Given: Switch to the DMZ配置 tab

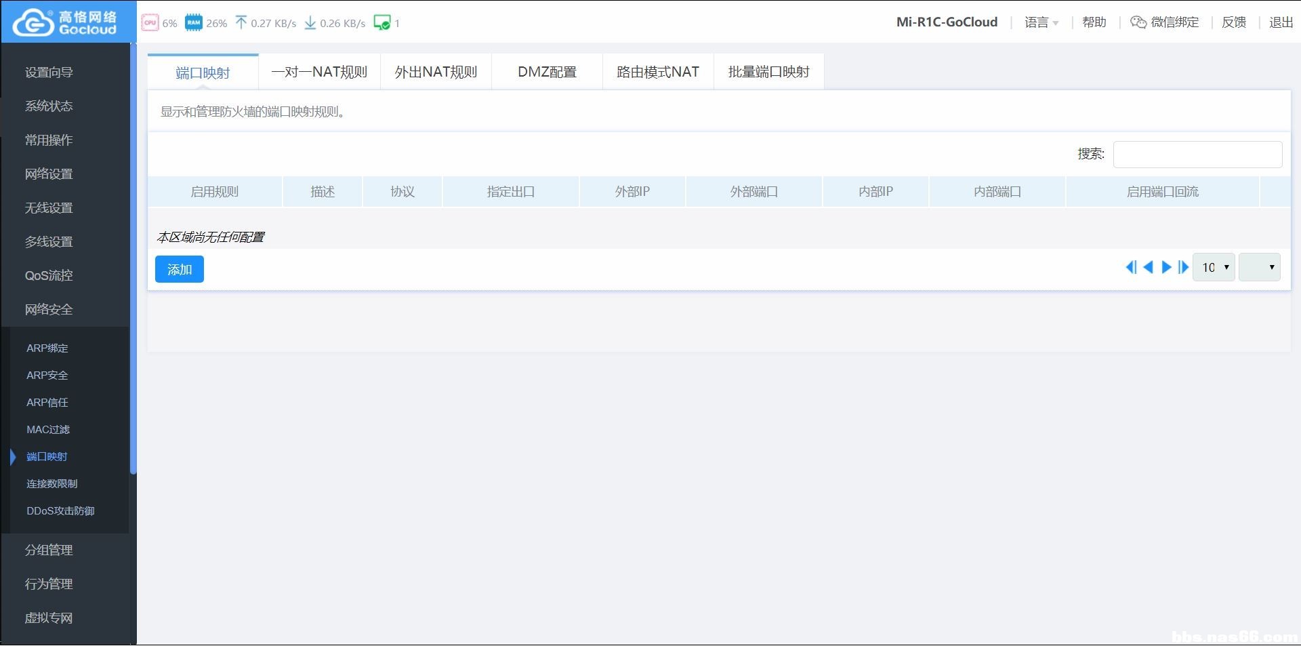Looking at the screenshot, I should tap(547, 72).
